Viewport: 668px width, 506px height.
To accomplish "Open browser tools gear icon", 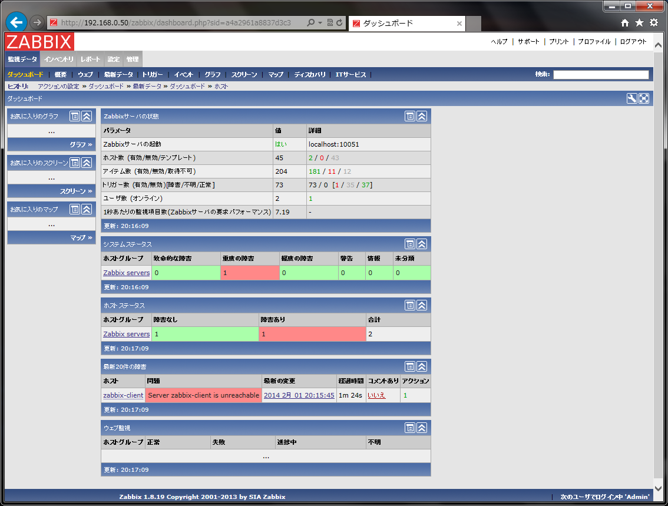I will click(654, 22).
